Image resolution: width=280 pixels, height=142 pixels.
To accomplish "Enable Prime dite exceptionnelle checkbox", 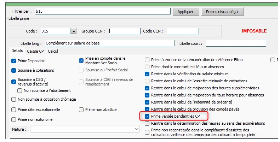I will tap(13, 110).
